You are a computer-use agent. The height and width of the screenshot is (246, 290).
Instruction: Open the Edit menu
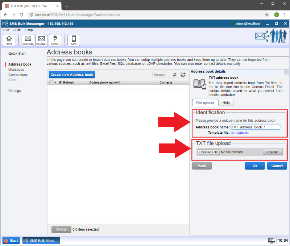coord(18,30)
